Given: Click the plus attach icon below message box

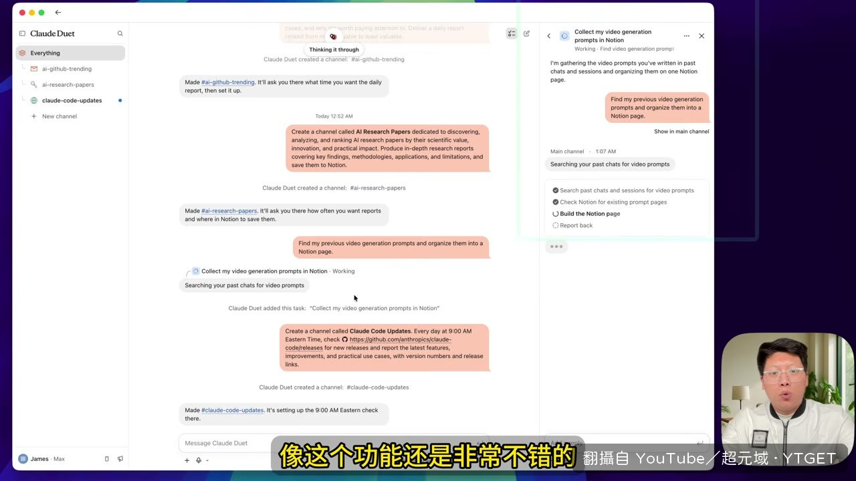Looking at the screenshot, I should coord(187,460).
